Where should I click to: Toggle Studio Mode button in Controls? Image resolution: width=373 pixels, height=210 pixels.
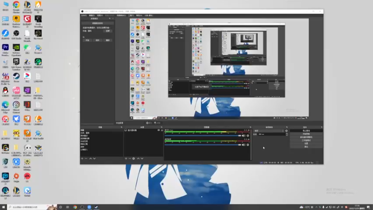tap(306, 140)
